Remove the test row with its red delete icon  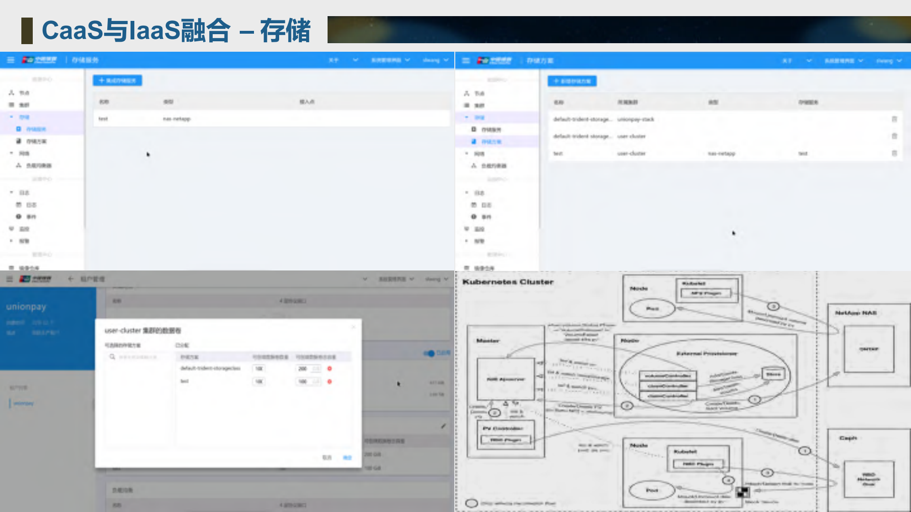[x=329, y=382]
